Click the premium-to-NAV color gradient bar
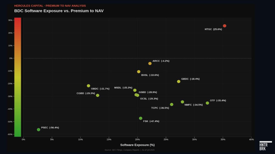 point(17,77)
